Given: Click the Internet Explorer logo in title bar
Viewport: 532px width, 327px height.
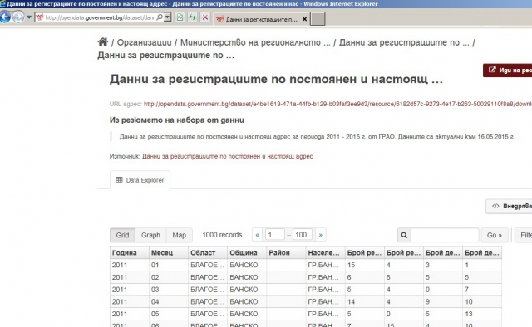Looking at the screenshot, I should pyautogui.click(x=2, y=3).
